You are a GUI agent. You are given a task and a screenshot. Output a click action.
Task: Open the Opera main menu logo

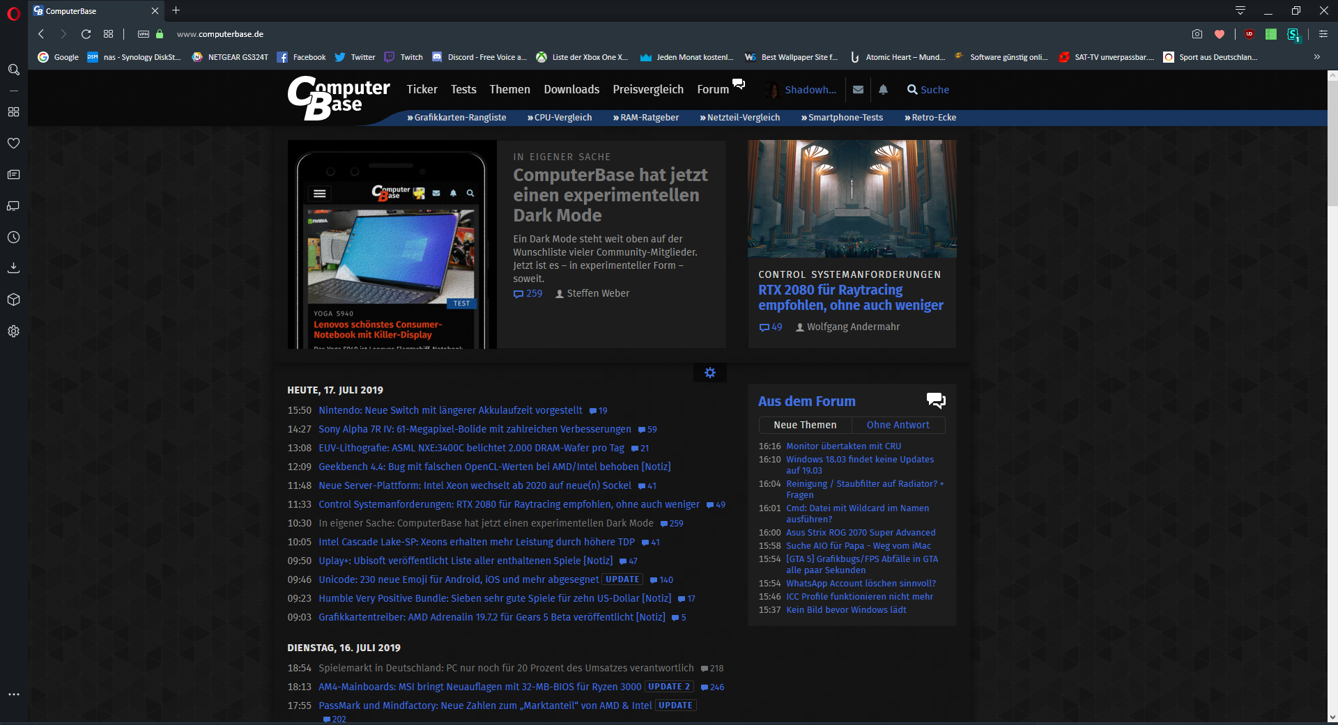[x=13, y=13]
